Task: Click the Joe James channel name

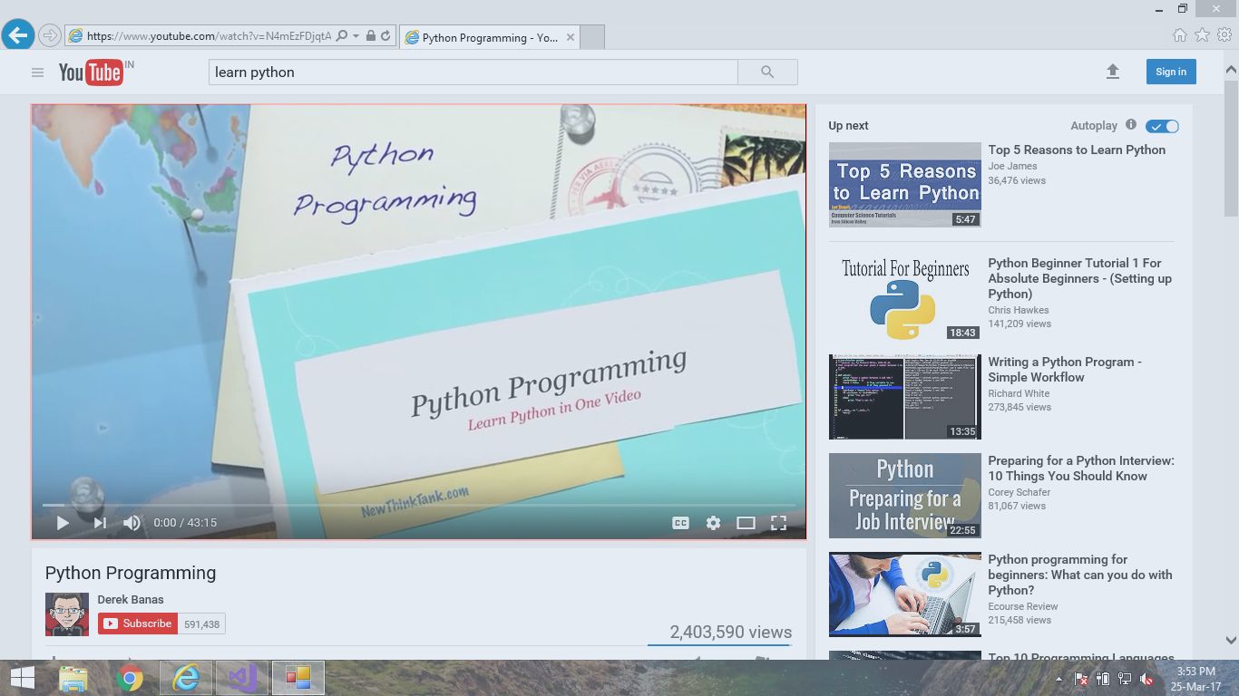Action: point(1013,167)
